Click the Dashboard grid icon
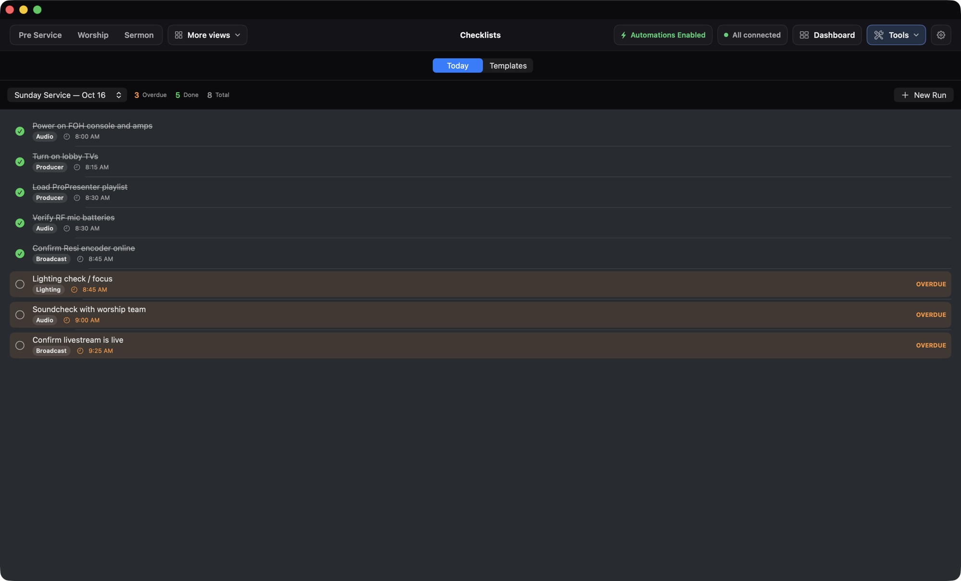Viewport: 961px width, 581px height. 804,35
